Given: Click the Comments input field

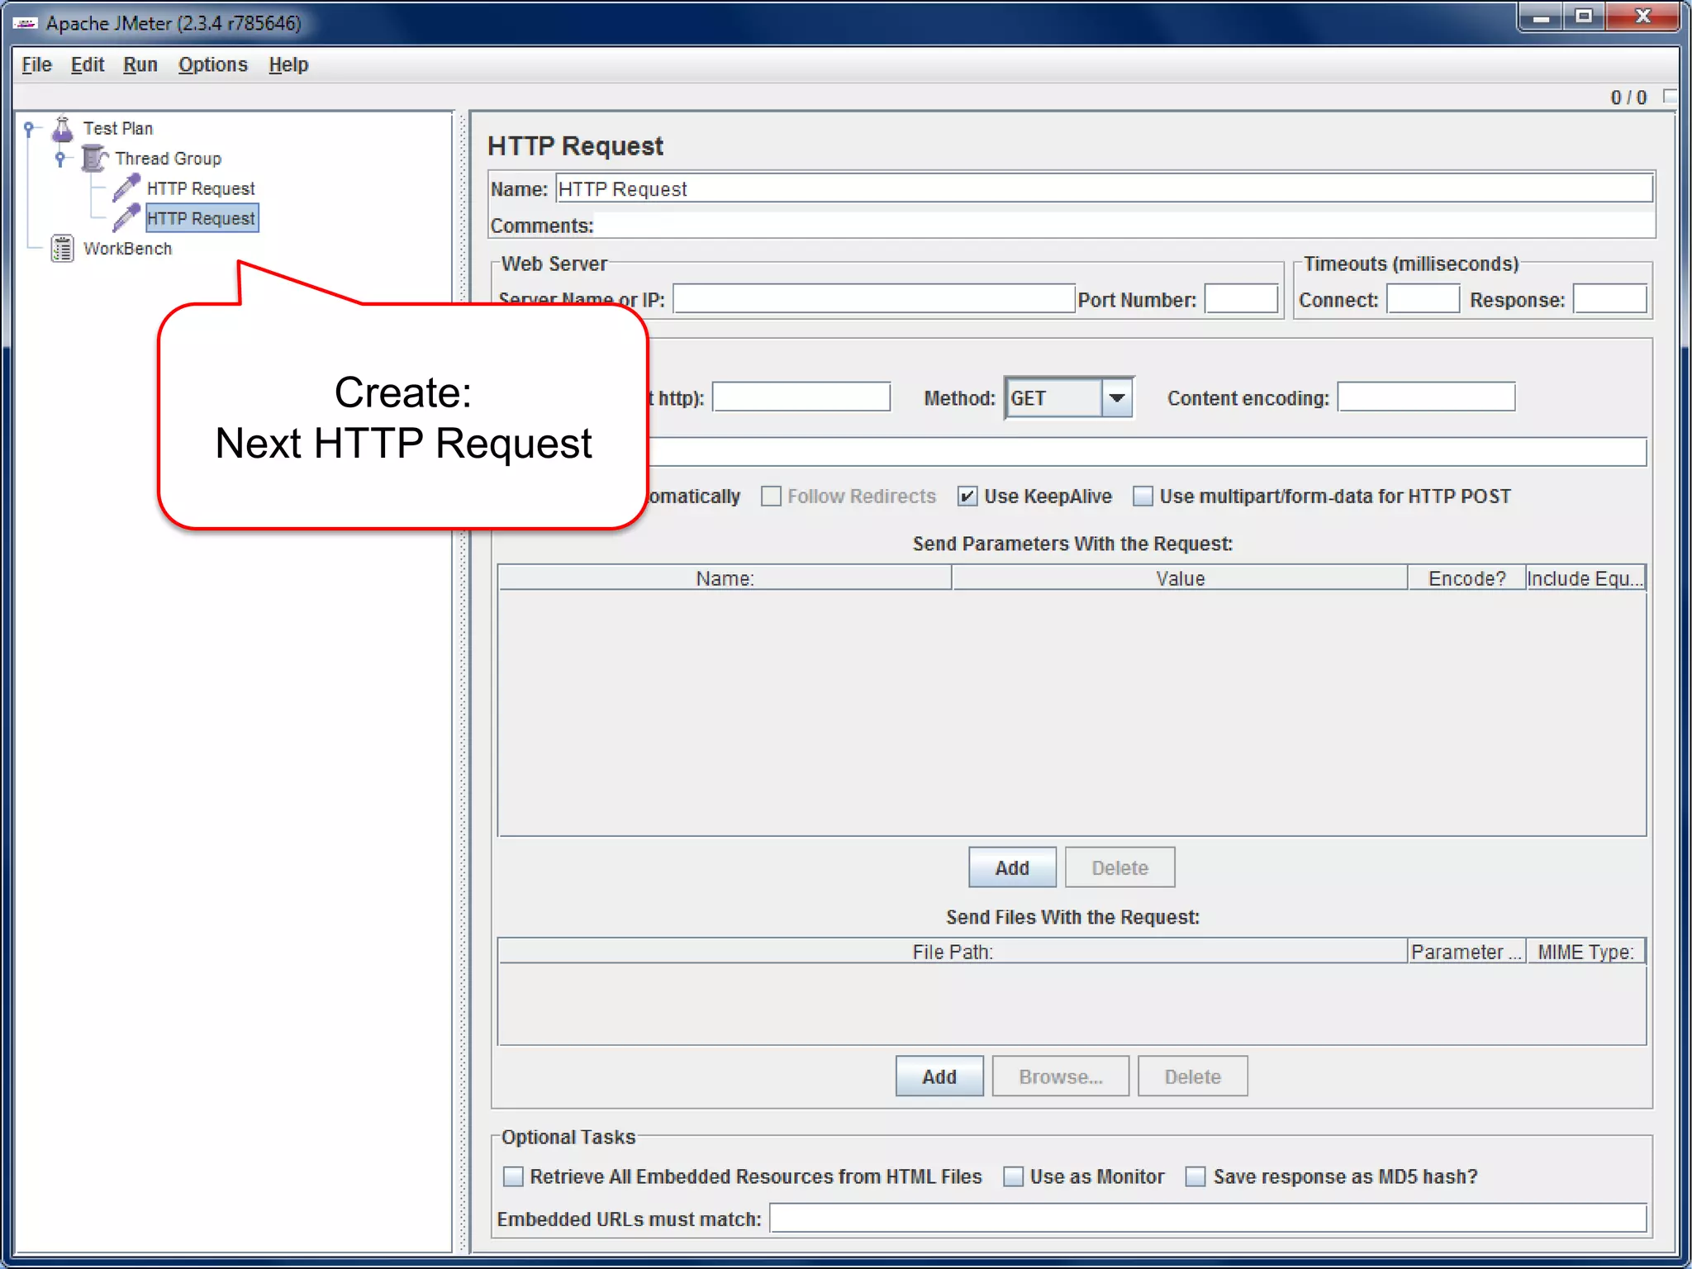Looking at the screenshot, I should point(1124,225).
